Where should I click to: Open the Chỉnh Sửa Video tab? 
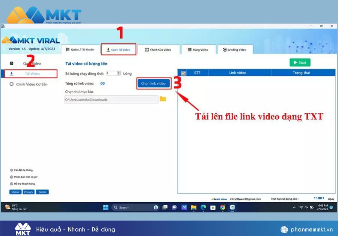click(158, 50)
